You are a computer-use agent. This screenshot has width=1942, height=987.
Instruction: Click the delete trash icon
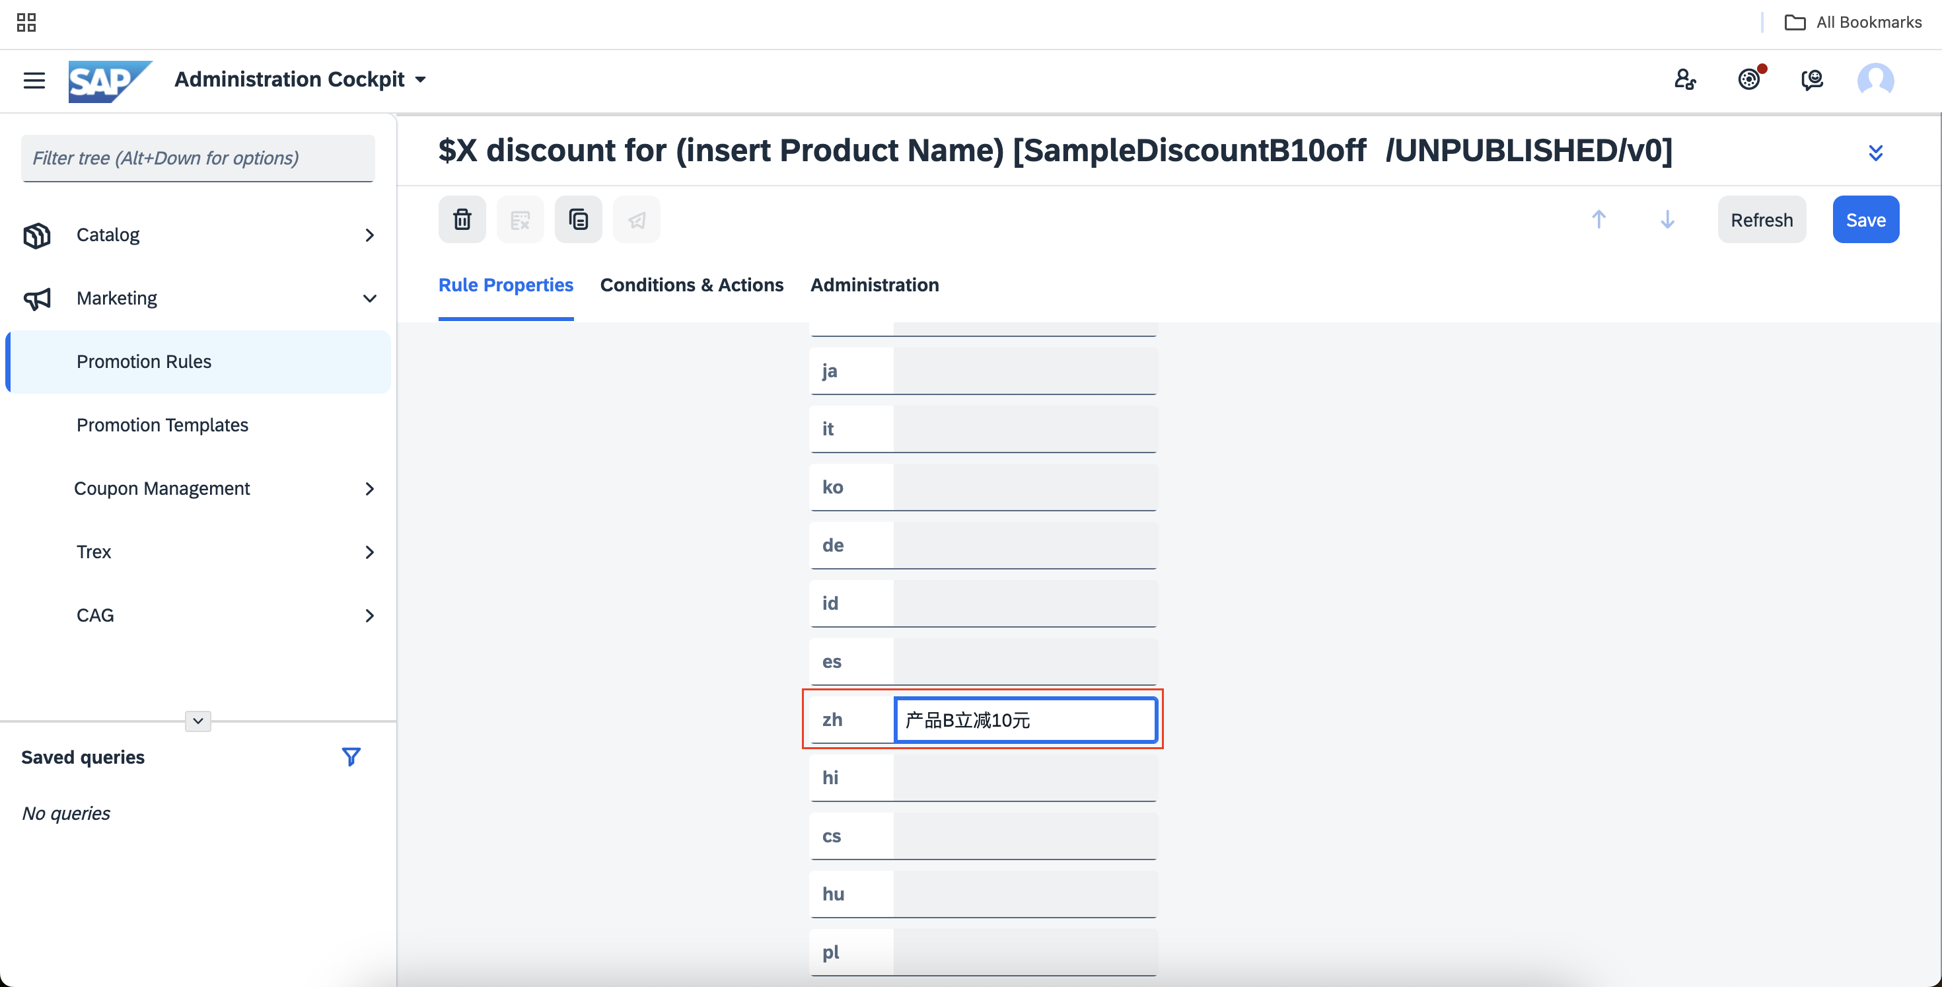point(462,219)
